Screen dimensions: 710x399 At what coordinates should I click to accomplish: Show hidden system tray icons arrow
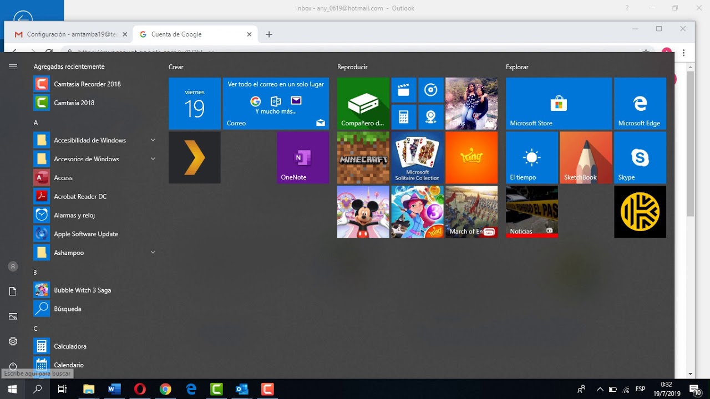click(x=599, y=389)
